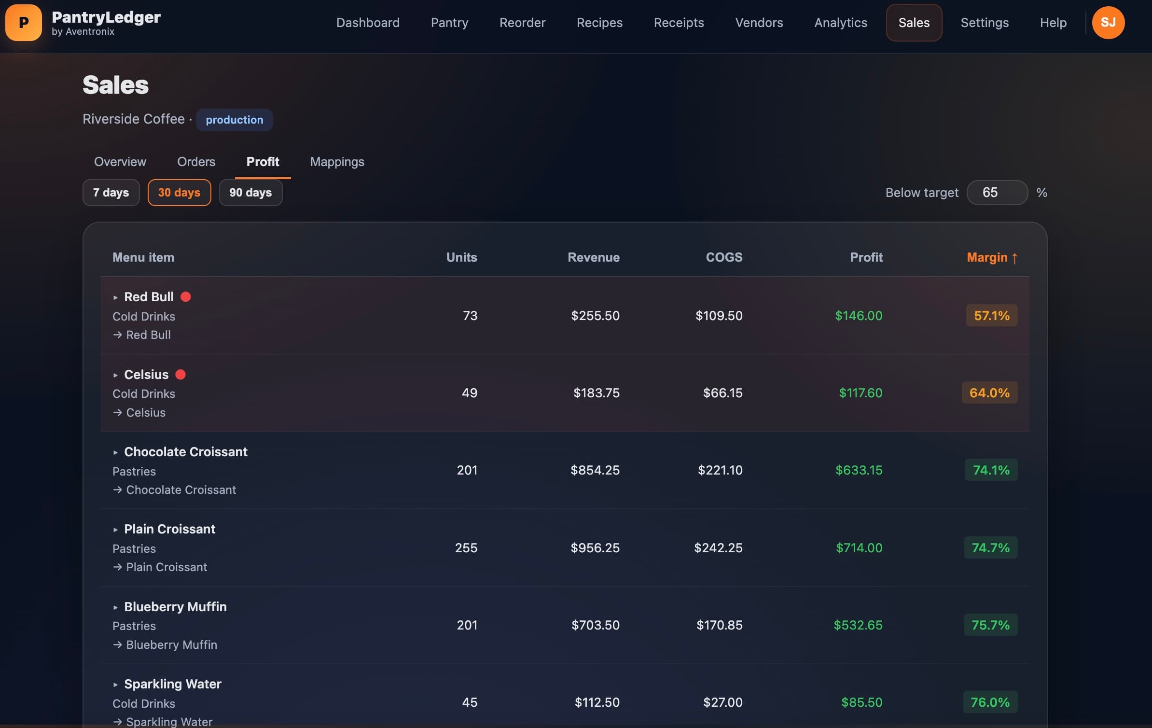Click the red warning dot beside Celsius
The width and height of the screenshot is (1152, 728).
(180, 375)
